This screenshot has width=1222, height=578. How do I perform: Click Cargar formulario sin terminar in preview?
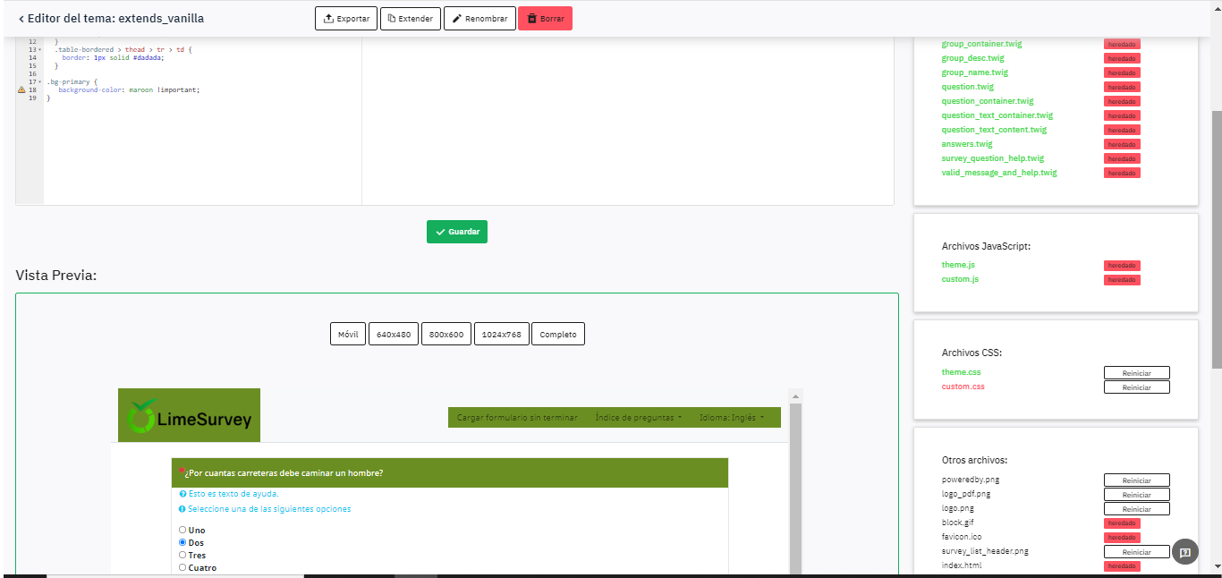pyautogui.click(x=517, y=418)
